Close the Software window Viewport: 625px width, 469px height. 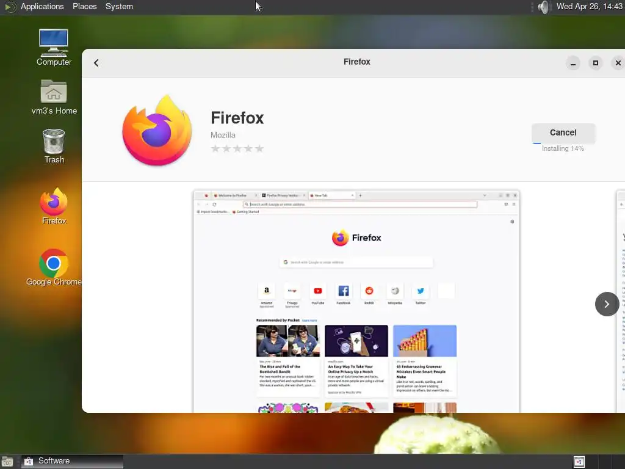click(618, 63)
